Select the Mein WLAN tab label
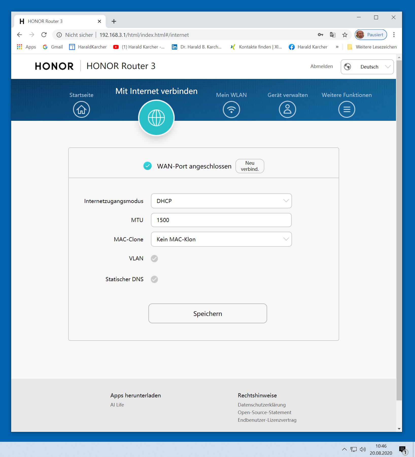 (231, 95)
